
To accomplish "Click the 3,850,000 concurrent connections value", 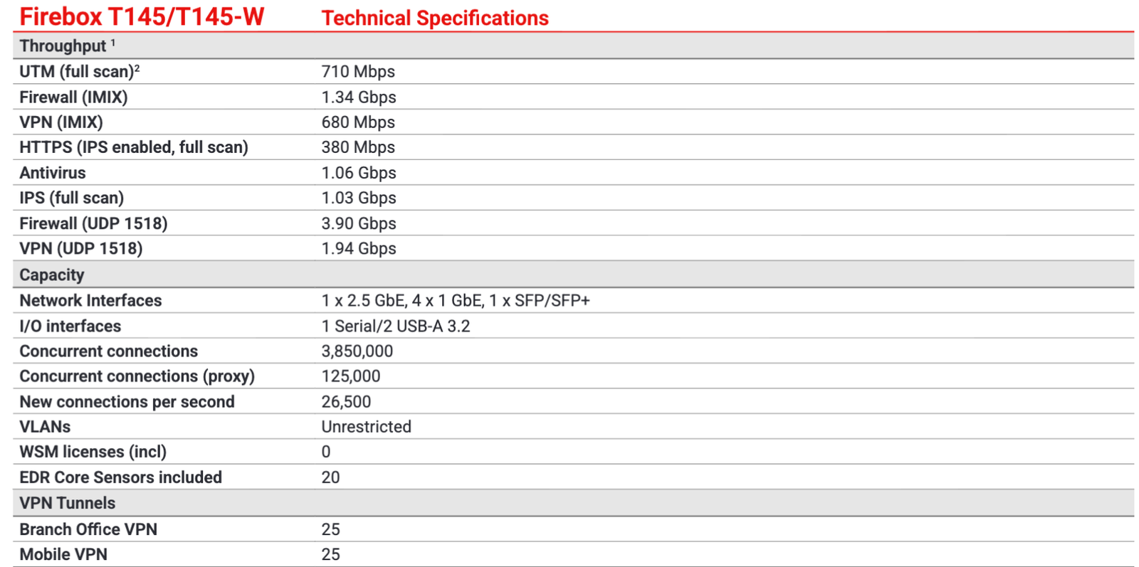I will [x=357, y=351].
